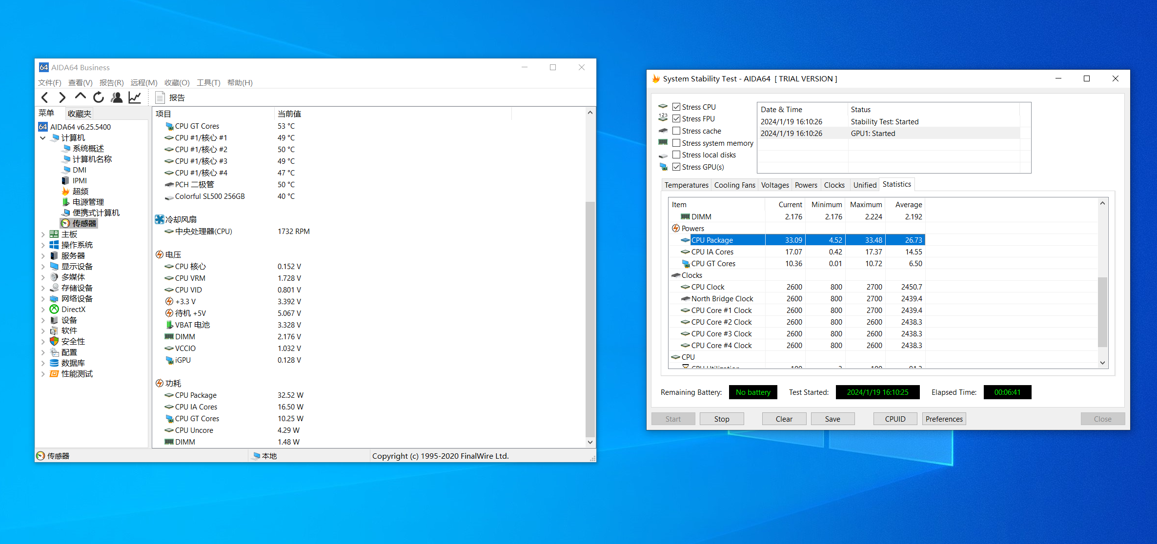Select the 超频 flame icon item
1157x544 pixels.
65,192
